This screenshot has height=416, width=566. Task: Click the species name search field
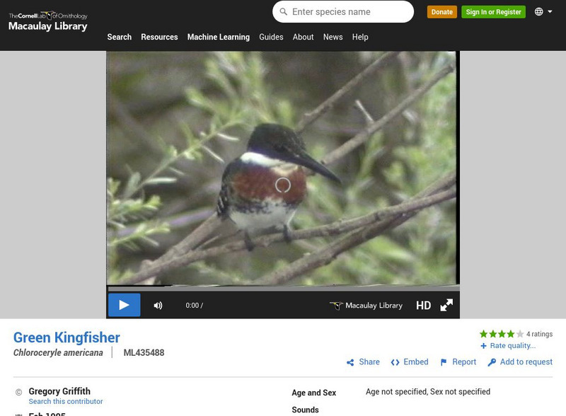(340, 11)
